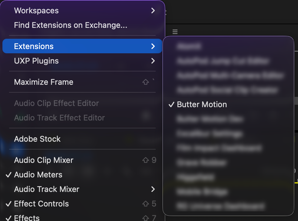Toggle the Effect Controls panel
298x221 pixels.
pos(82,204)
